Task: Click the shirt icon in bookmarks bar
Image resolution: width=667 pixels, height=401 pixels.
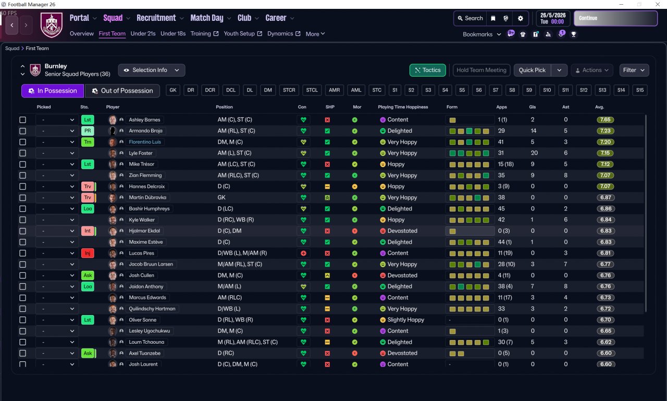Action: (523, 34)
